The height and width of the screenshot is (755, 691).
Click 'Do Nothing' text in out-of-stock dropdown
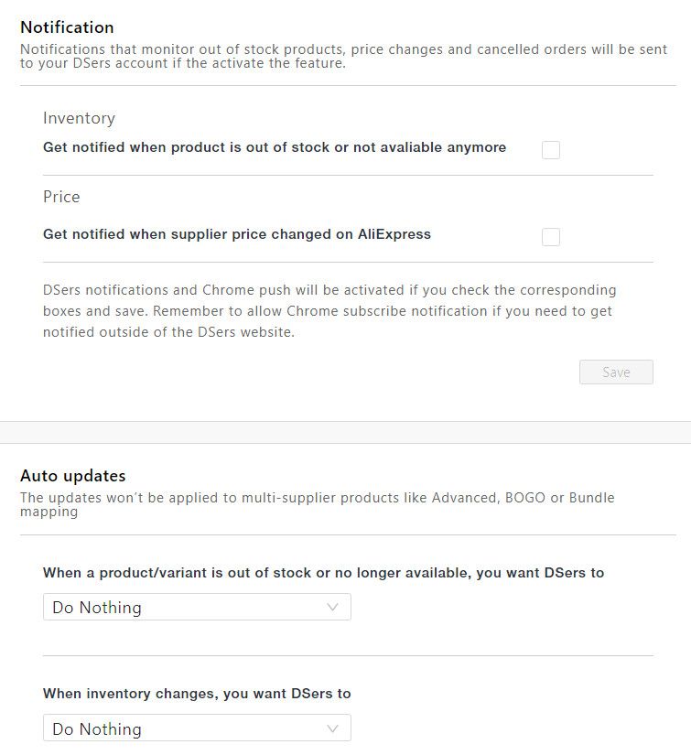pos(97,608)
